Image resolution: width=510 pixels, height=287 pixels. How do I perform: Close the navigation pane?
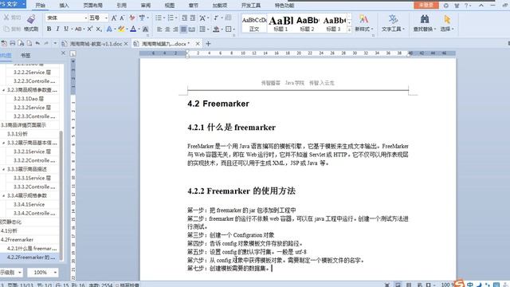[63, 53]
